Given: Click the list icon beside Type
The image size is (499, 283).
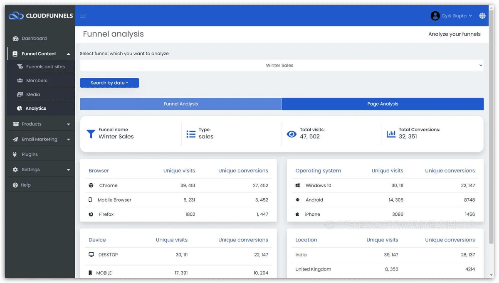Looking at the screenshot, I should (191, 134).
